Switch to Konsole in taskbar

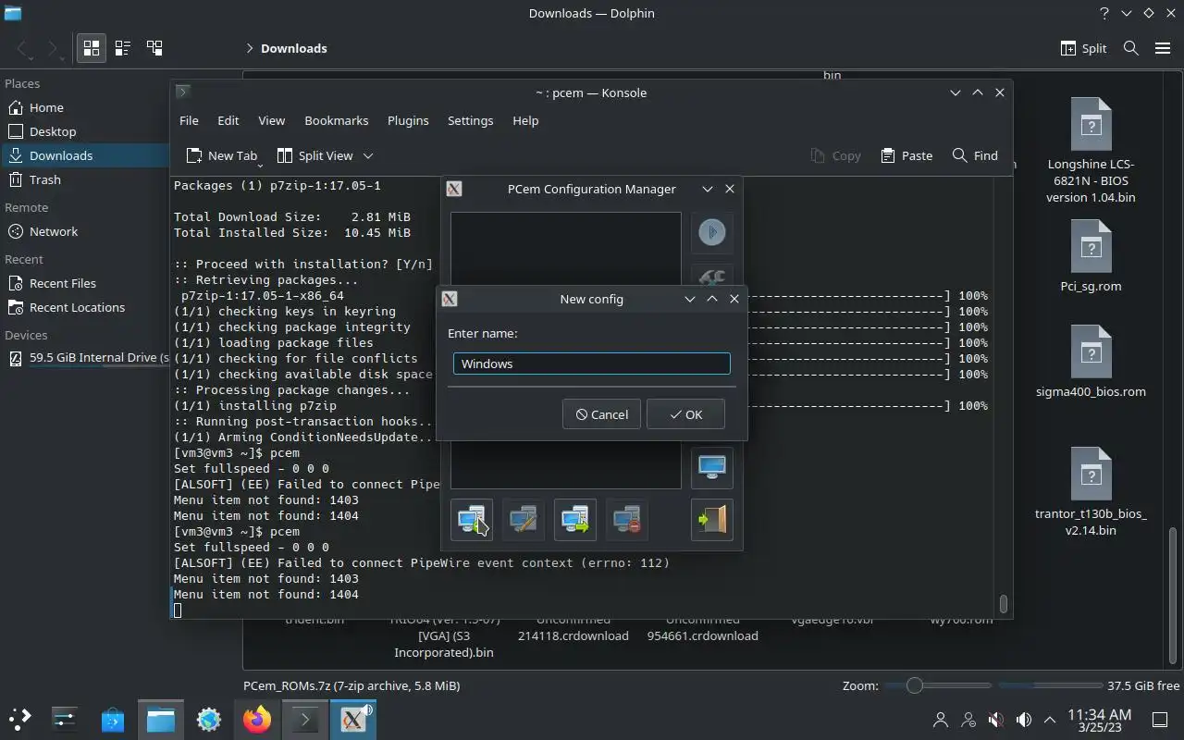click(x=305, y=719)
